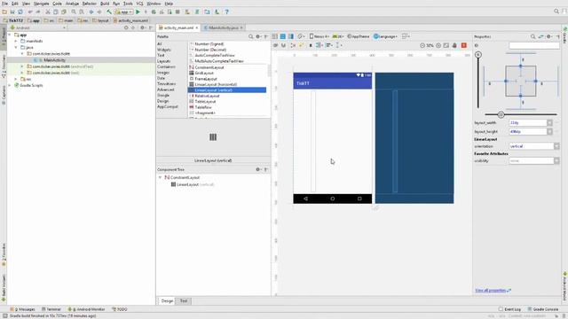Open Search Everywhere magnifier at top right
The image size is (568, 319).
click(x=556, y=12)
